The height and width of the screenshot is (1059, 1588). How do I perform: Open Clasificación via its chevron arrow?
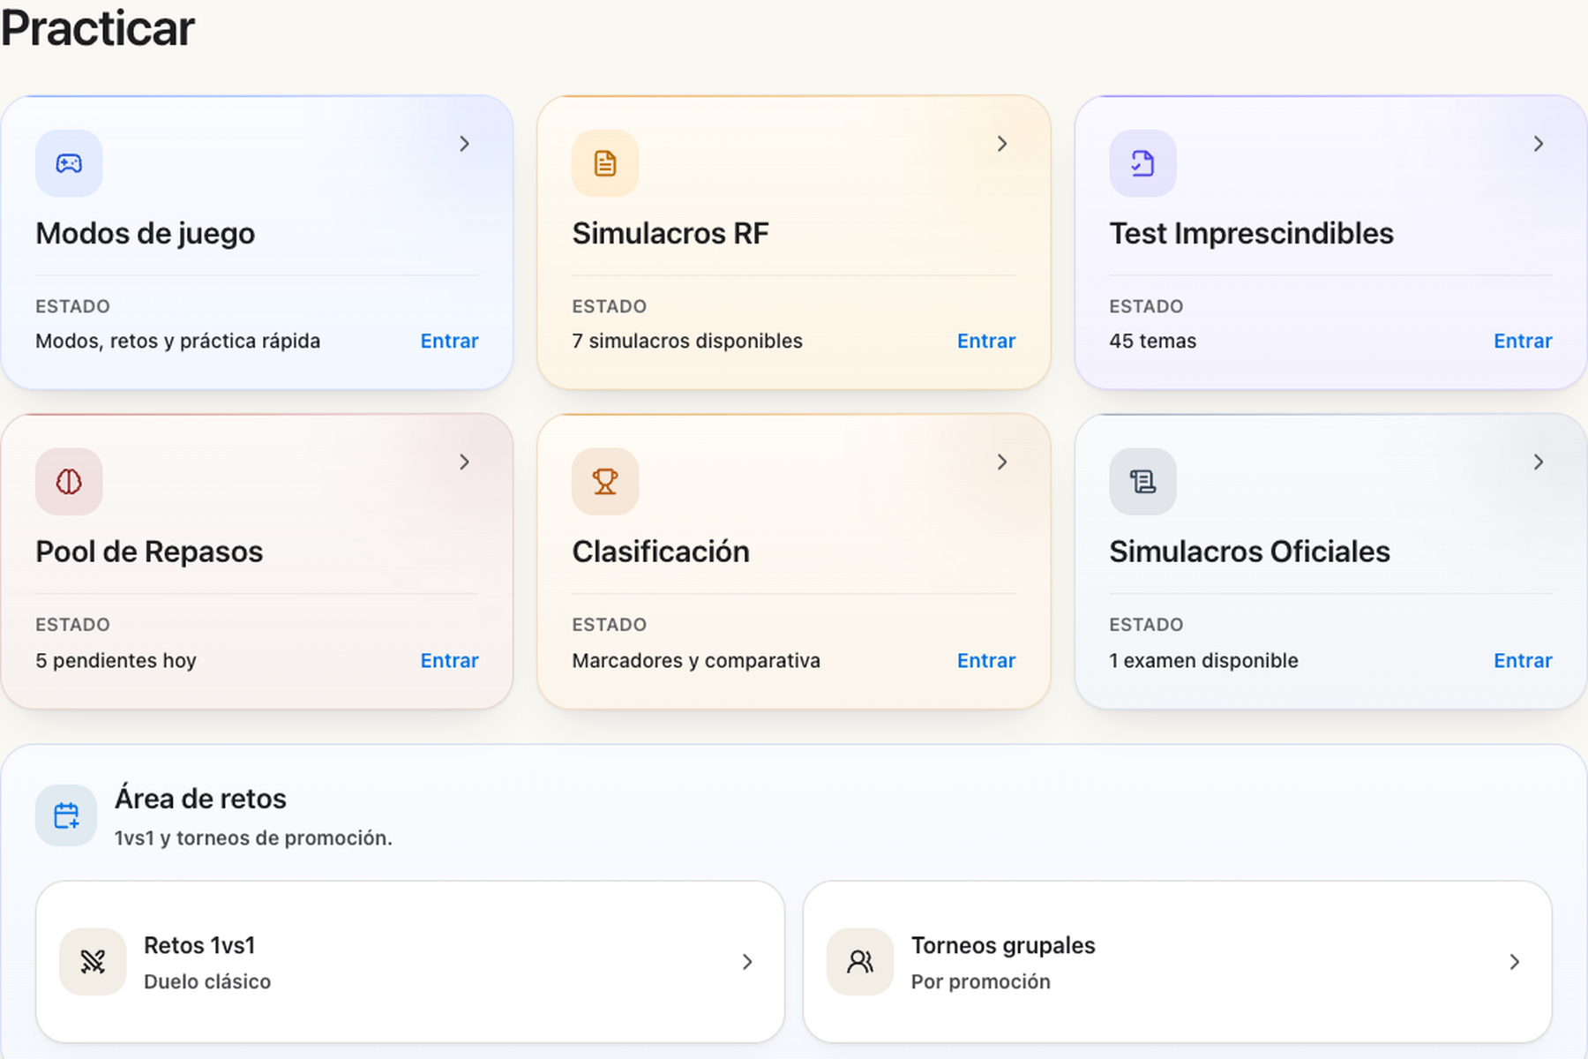pyautogui.click(x=1002, y=462)
